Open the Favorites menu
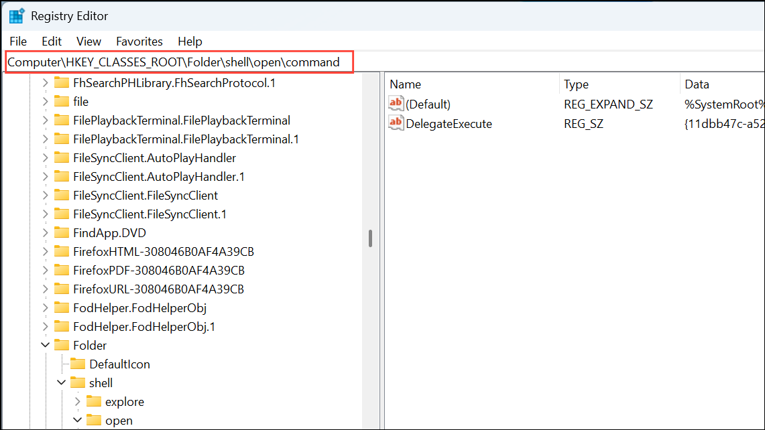Image resolution: width=765 pixels, height=430 pixels. coord(139,42)
